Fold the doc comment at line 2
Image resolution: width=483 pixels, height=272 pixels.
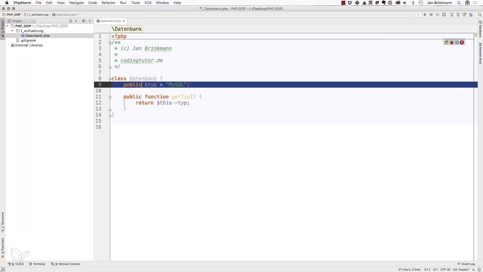110,43
